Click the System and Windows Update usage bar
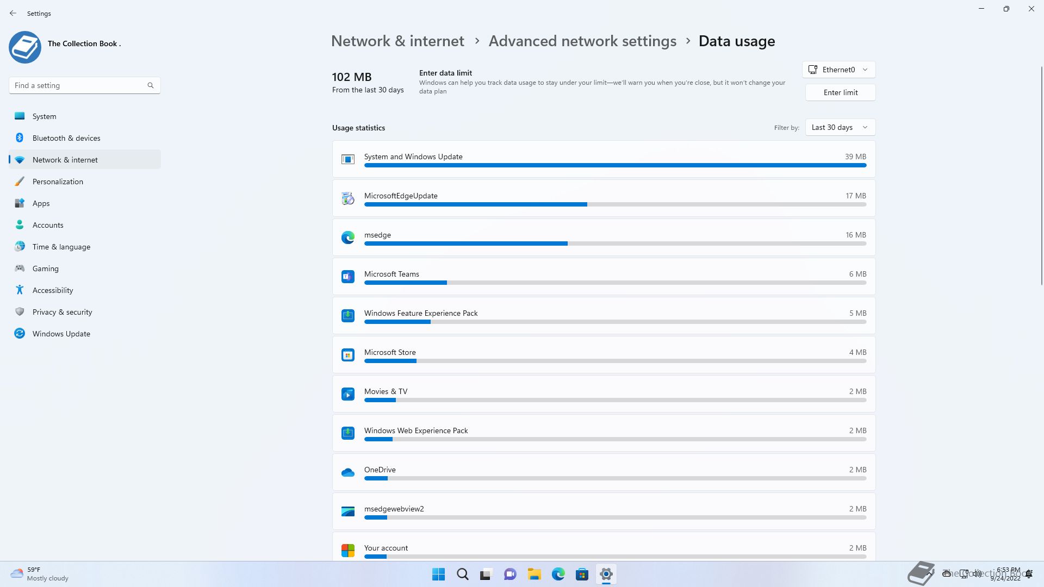The width and height of the screenshot is (1044, 587). 615,165
